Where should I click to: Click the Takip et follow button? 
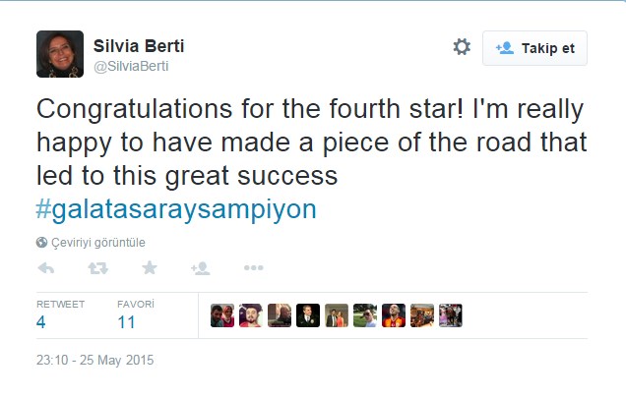tap(534, 47)
